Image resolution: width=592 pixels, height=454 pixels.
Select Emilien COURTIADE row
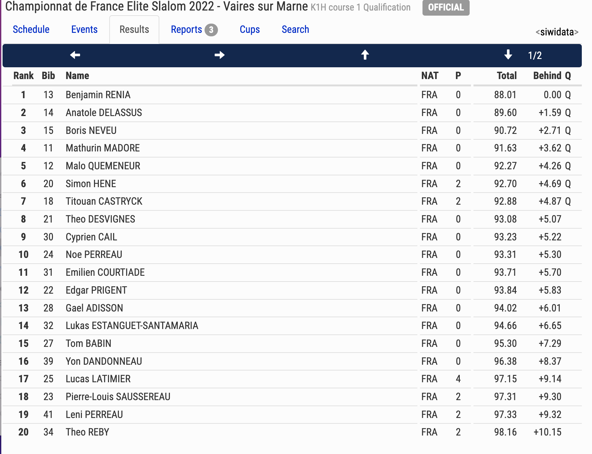point(292,273)
